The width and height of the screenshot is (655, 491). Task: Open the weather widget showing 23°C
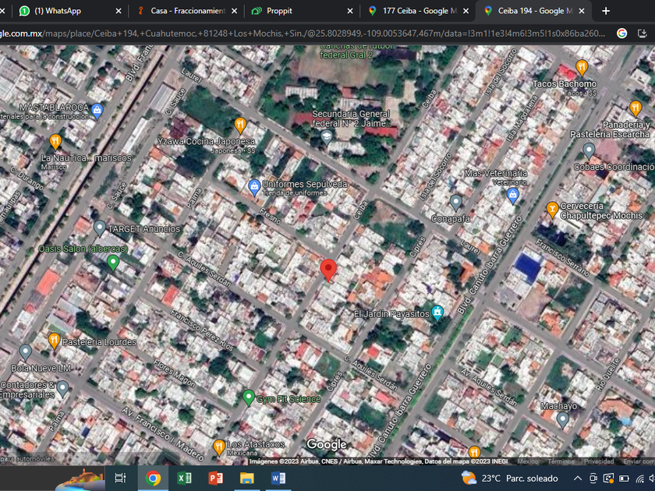click(x=511, y=478)
